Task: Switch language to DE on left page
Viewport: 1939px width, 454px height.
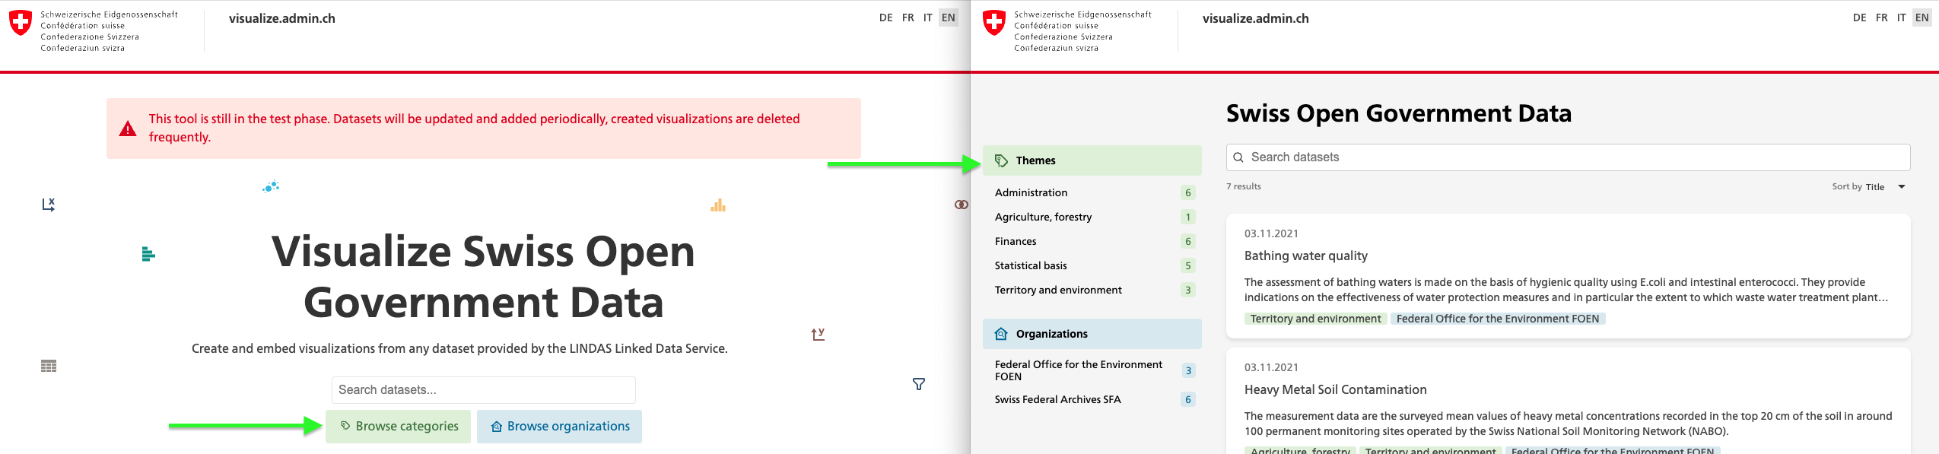Action: pyautogui.click(x=885, y=17)
